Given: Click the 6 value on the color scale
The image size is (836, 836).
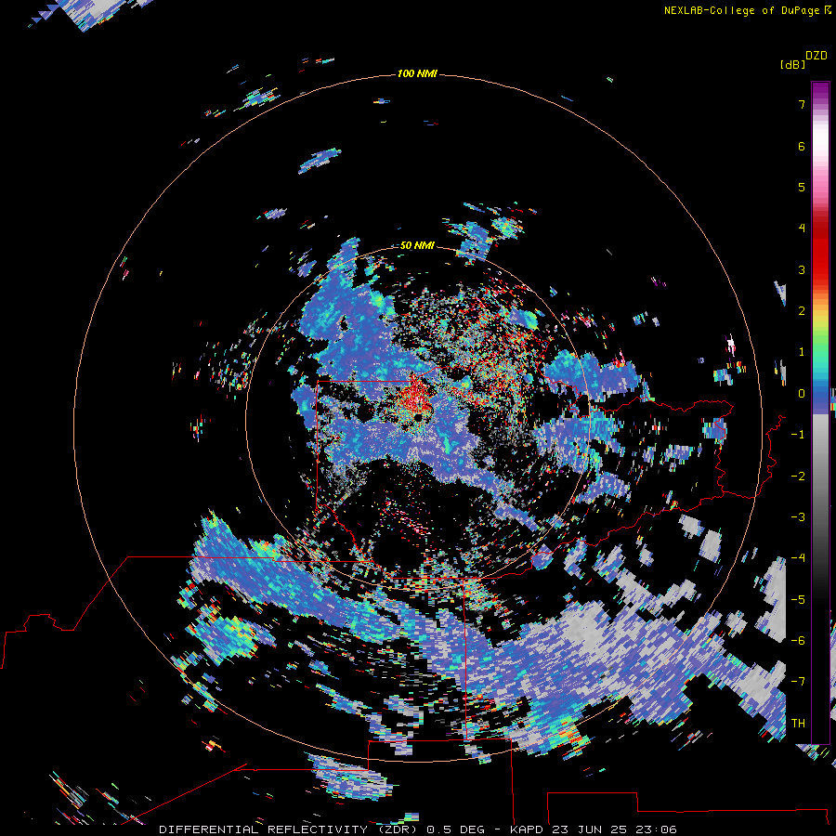Looking at the screenshot, I should [x=802, y=146].
